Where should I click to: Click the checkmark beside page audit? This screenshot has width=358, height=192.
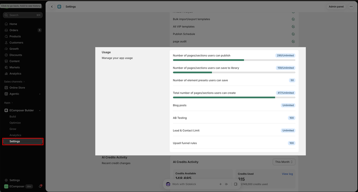[293, 41]
